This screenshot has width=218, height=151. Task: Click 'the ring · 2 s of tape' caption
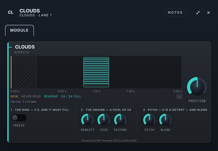tap(23, 102)
